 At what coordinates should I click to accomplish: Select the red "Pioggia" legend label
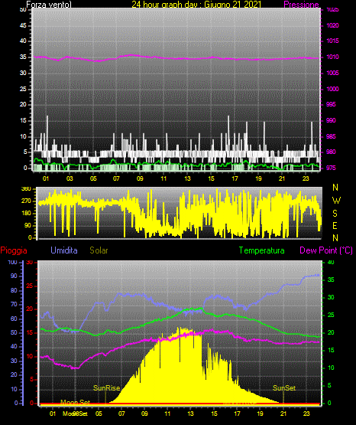(x=14, y=250)
